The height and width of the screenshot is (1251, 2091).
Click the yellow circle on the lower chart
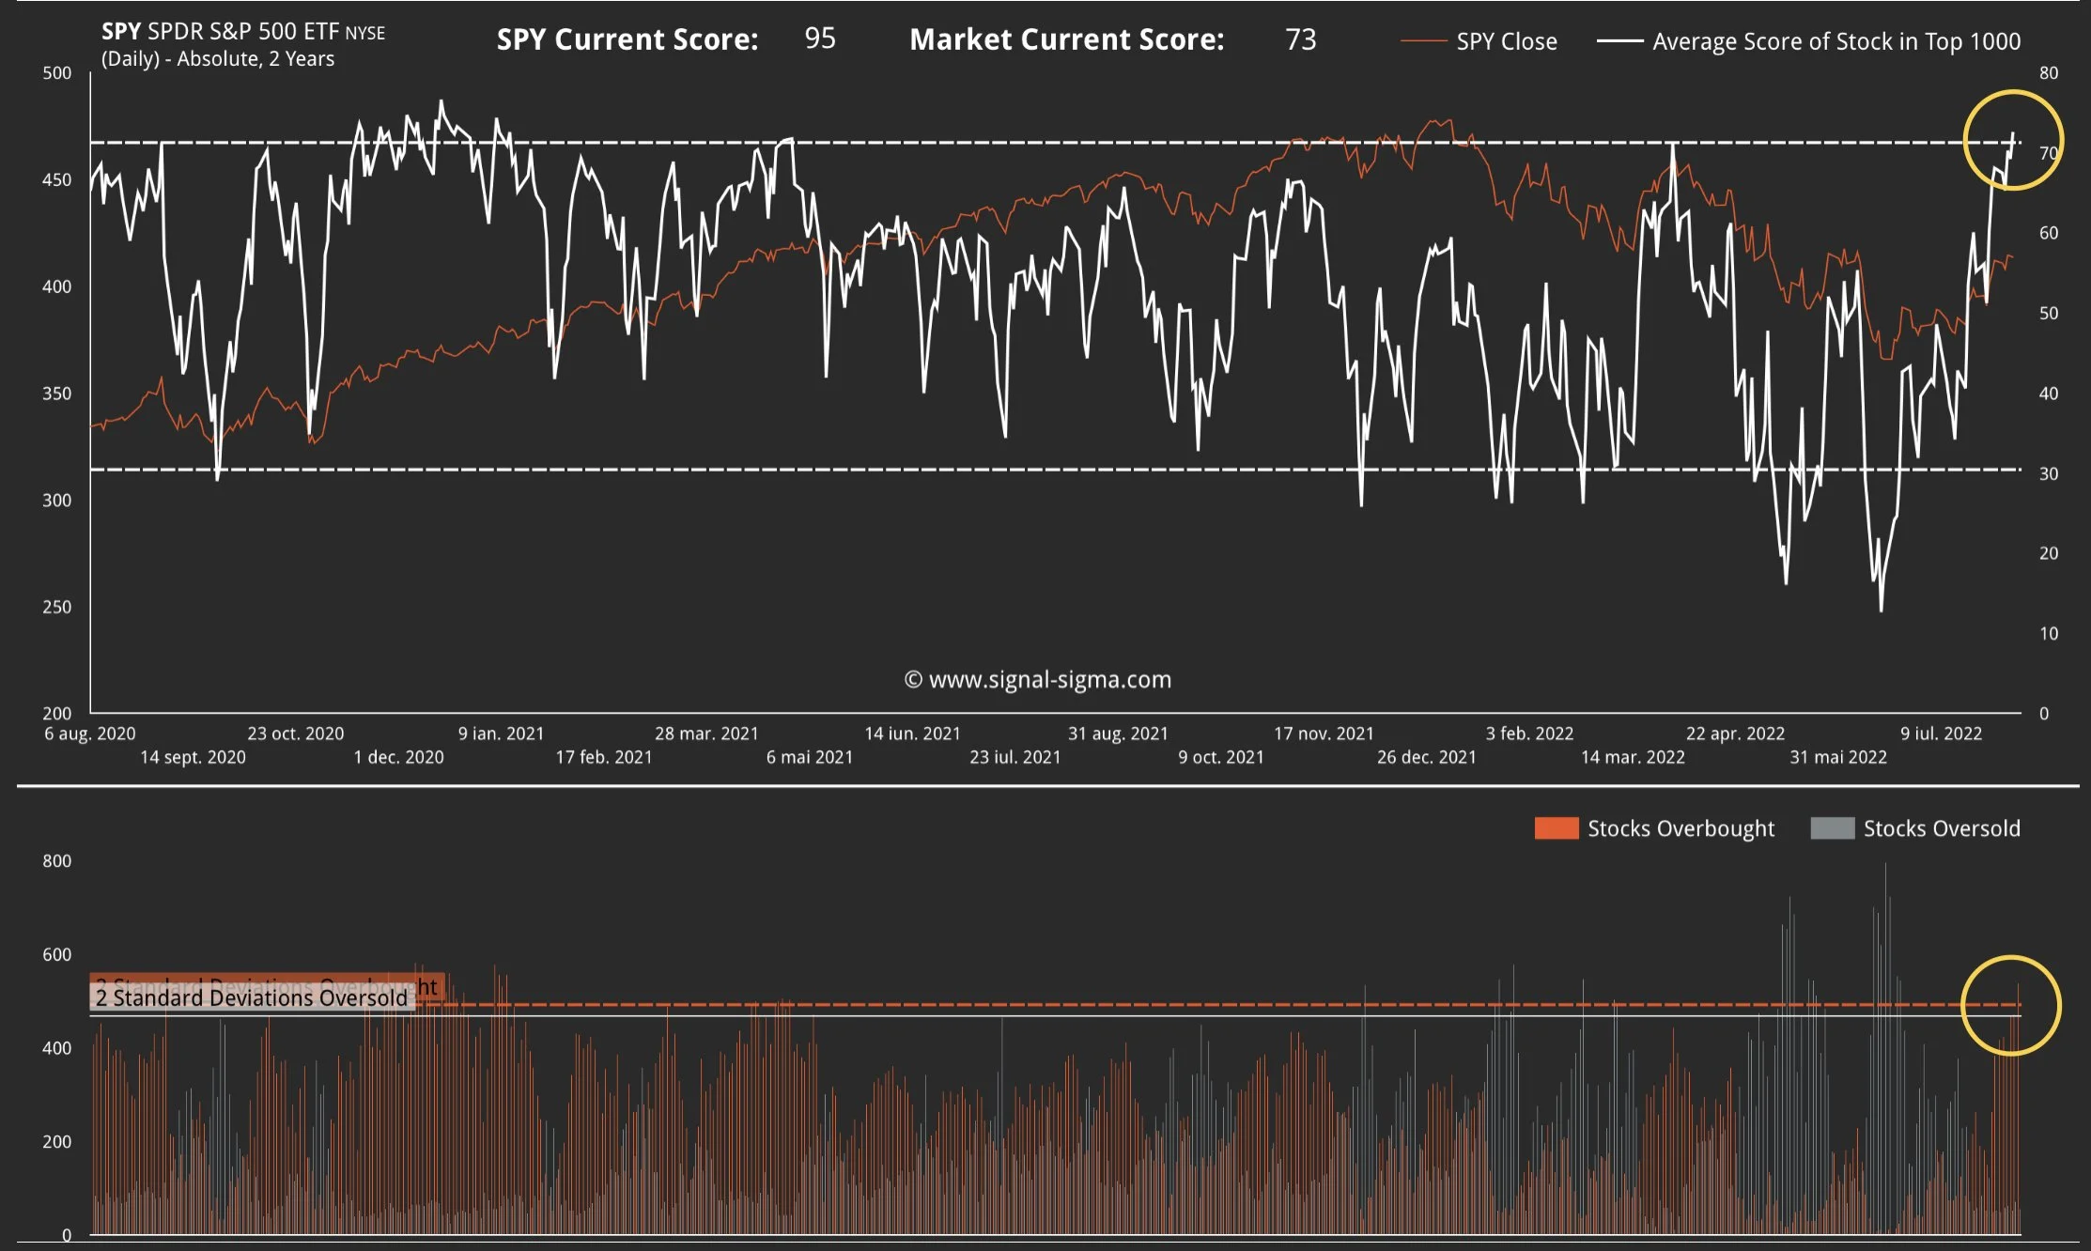pos(2010,1005)
